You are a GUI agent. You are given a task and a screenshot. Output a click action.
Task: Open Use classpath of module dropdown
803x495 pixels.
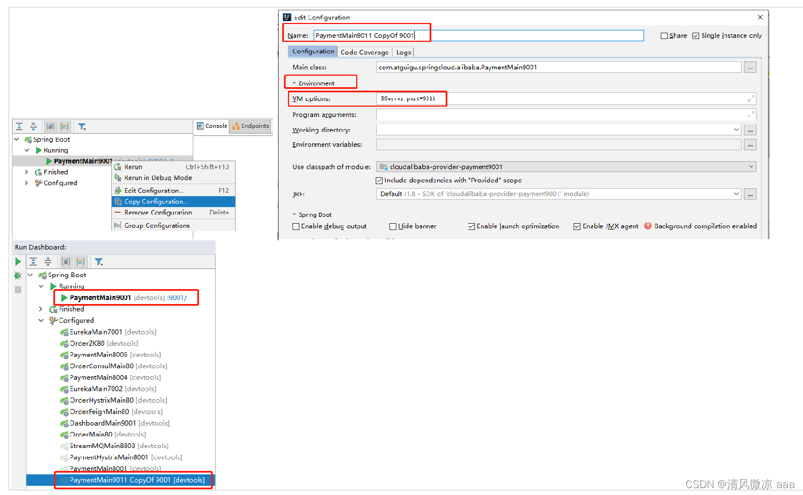coord(751,167)
